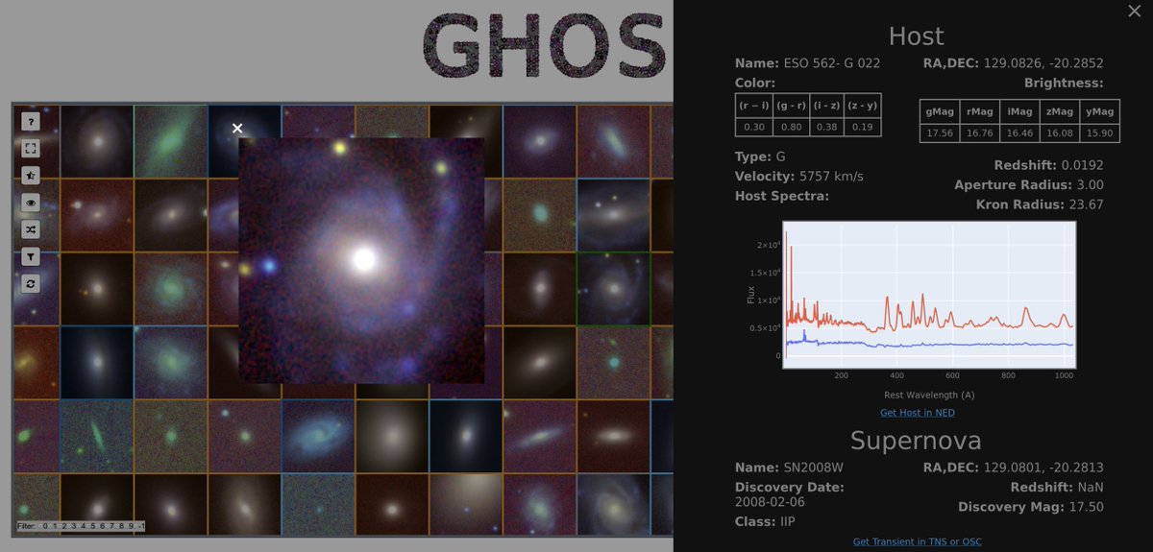Select the 0.19 color value cell
This screenshot has width=1153, height=552.
(863, 127)
